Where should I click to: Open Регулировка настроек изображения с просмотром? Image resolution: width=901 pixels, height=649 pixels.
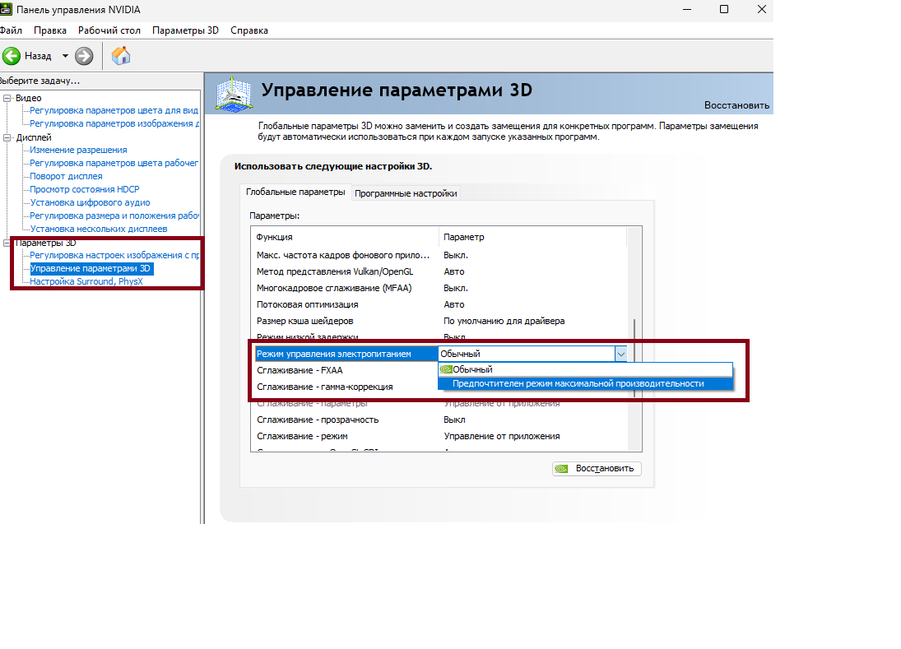point(114,255)
